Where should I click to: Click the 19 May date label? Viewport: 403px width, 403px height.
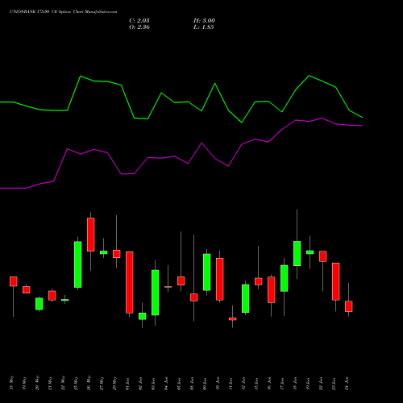point(24,383)
